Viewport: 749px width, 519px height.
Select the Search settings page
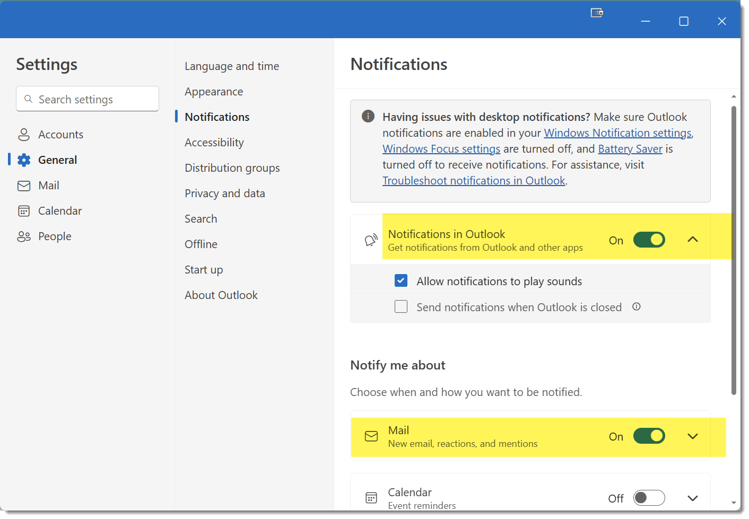tap(201, 219)
